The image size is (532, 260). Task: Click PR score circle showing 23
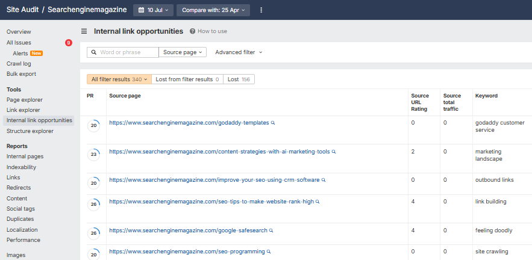(93, 154)
